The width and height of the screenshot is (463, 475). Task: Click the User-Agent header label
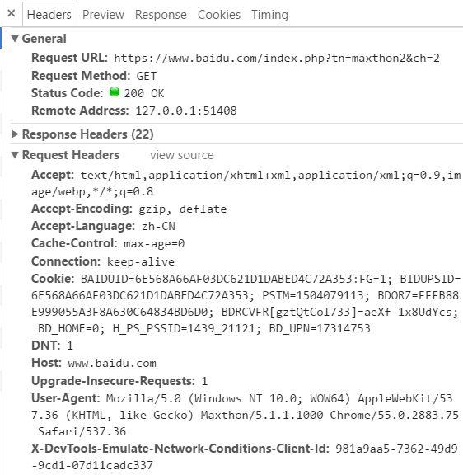(66, 398)
